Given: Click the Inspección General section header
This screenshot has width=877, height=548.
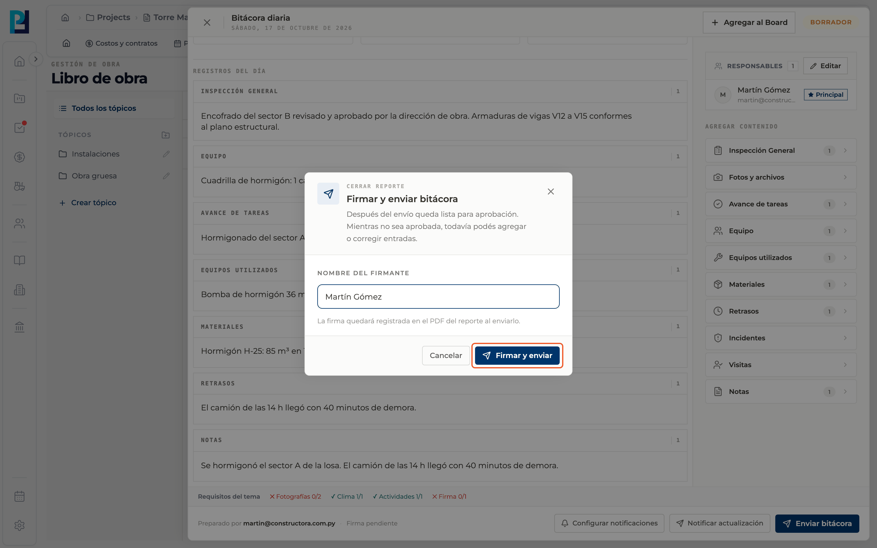Looking at the screenshot, I should pyautogui.click(x=440, y=91).
